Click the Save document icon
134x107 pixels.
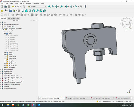pyautogui.click(x=9, y=7)
